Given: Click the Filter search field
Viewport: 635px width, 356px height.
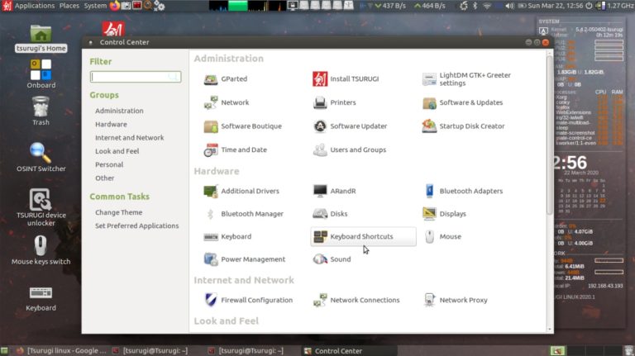Looking at the screenshot, I should click(136, 77).
